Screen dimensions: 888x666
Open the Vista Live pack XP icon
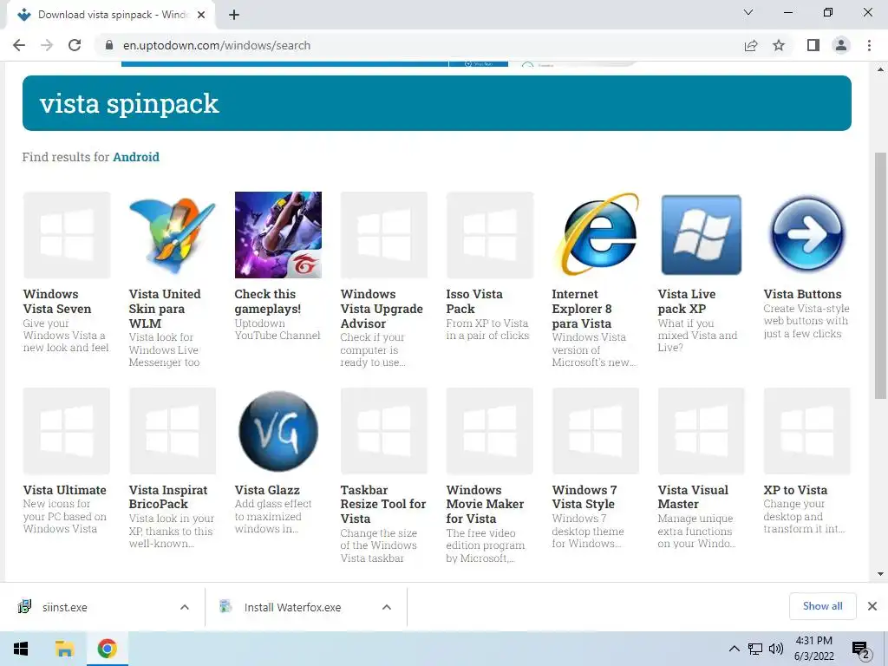click(x=701, y=235)
